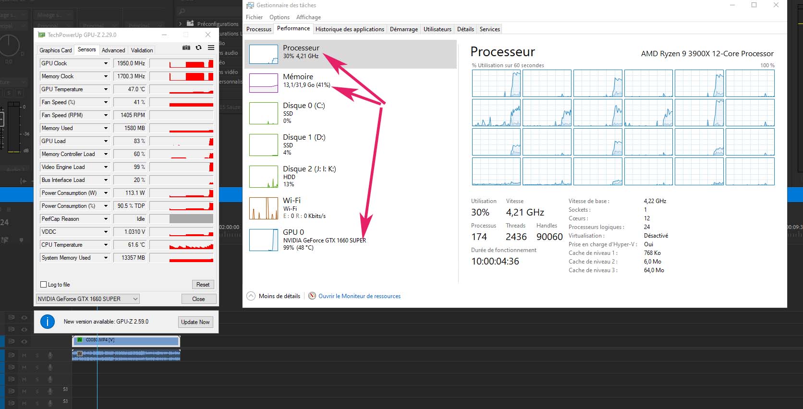Click the Reset button in GPU-Z
This screenshot has width=803, height=409.
pyautogui.click(x=203, y=285)
